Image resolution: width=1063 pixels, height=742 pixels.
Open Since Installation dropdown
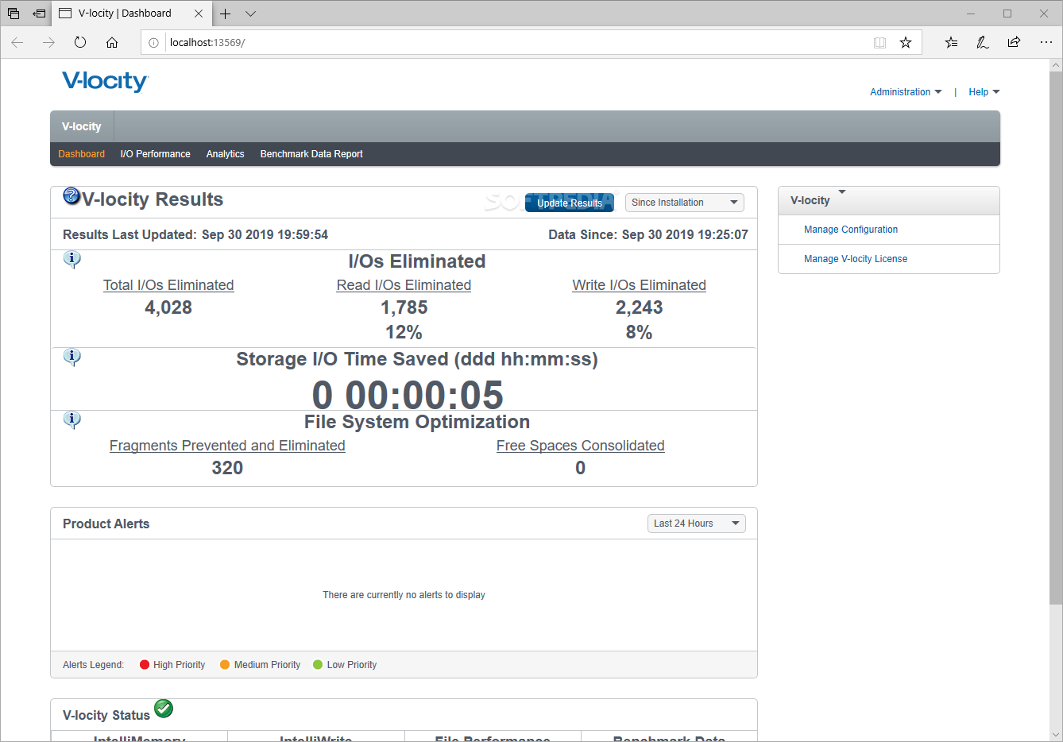(x=685, y=203)
